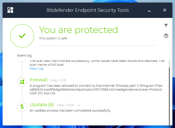Click the Update (6) event heading
The image size is (175, 128).
click(x=42, y=105)
